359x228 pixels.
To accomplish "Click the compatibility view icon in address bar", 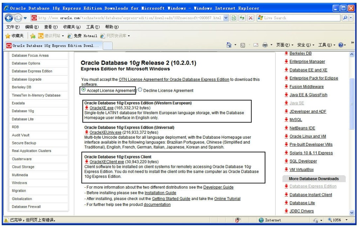I will point(233,18).
